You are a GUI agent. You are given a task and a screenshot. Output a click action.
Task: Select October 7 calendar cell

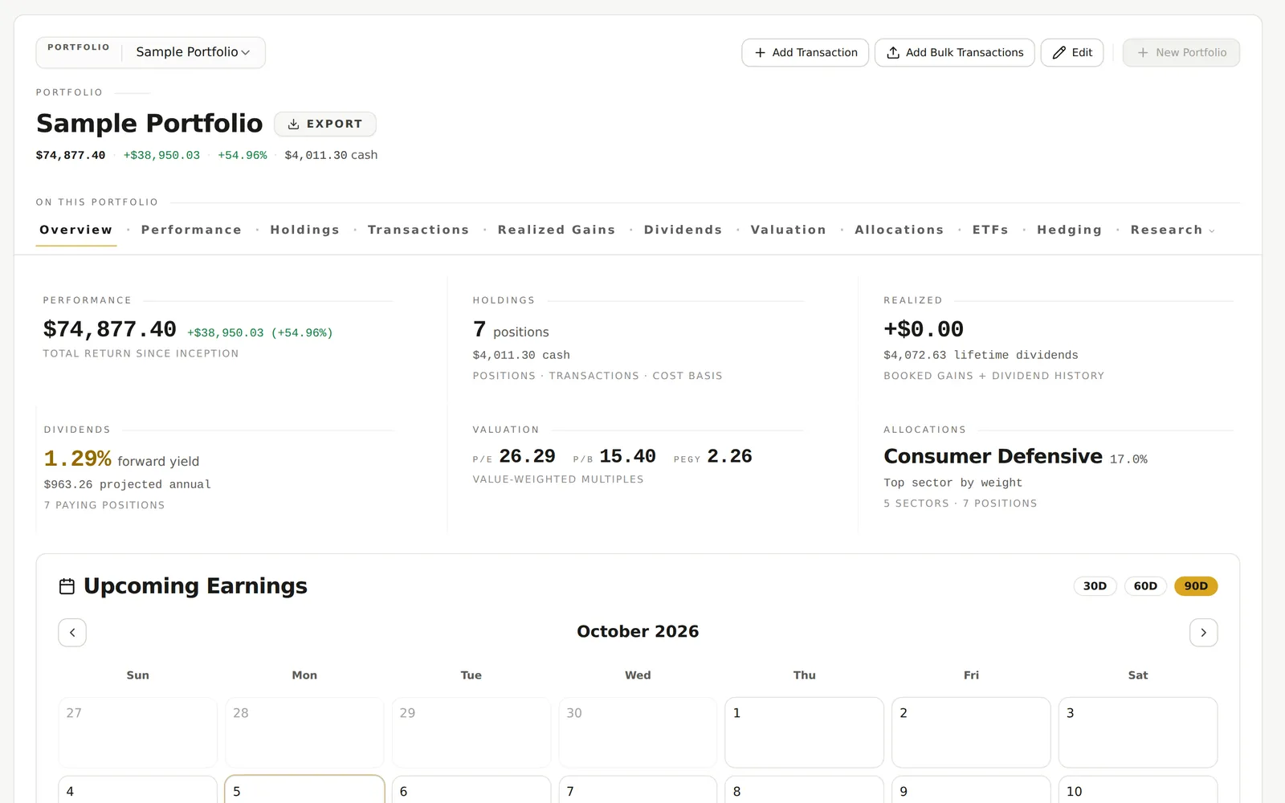[x=638, y=789]
